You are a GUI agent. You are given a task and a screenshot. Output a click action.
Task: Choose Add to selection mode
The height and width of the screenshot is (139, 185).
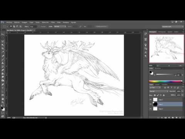coord(14,27)
